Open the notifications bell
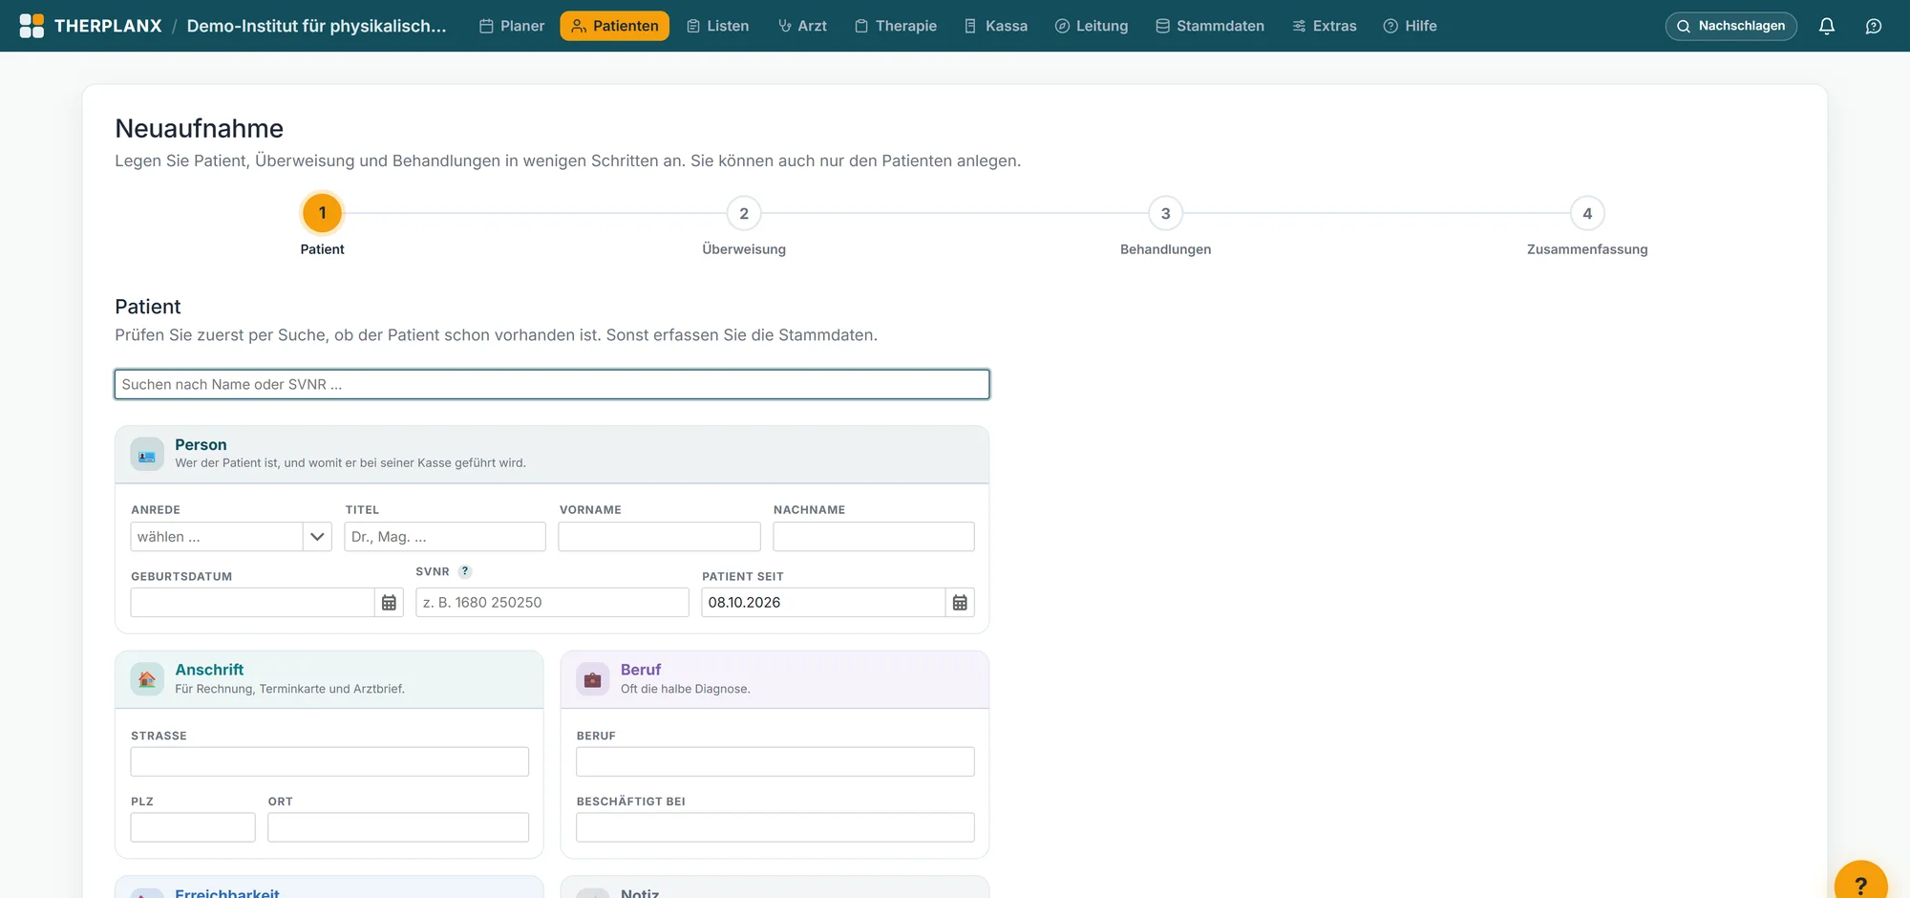This screenshot has height=898, width=1910. tap(1826, 26)
